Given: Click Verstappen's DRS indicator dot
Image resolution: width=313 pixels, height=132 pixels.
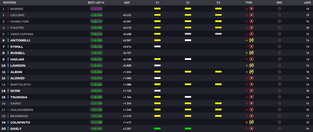Looking at the screenshot, I should click(x=279, y=34).
